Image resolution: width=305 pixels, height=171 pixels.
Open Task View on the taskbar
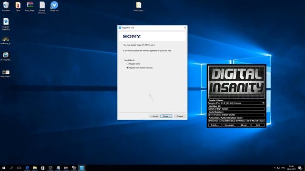tap(19, 168)
